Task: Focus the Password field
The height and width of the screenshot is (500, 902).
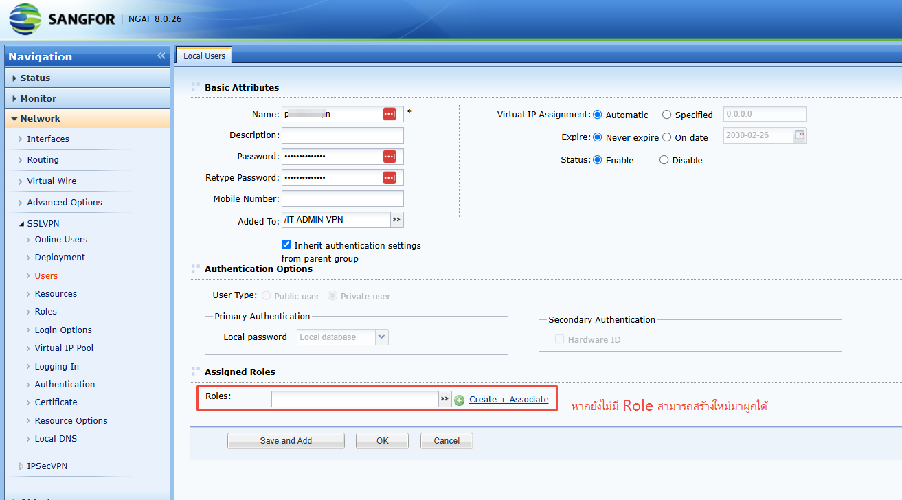Action: pos(343,157)
